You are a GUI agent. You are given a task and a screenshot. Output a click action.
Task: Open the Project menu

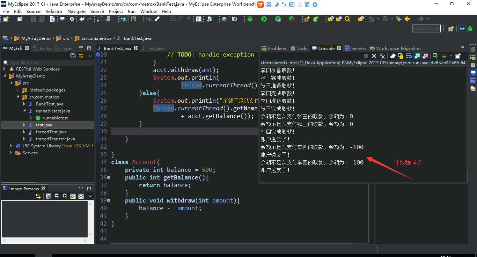click(x=116, y=11)
